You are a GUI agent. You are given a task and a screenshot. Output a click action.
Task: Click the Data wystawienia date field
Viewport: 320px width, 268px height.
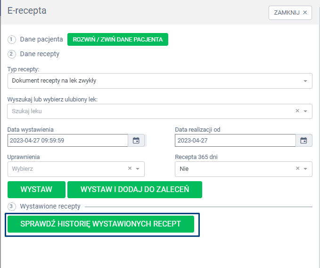(67, 141)
